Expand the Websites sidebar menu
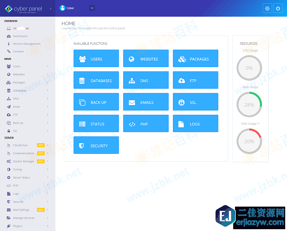 click(27, 75)
